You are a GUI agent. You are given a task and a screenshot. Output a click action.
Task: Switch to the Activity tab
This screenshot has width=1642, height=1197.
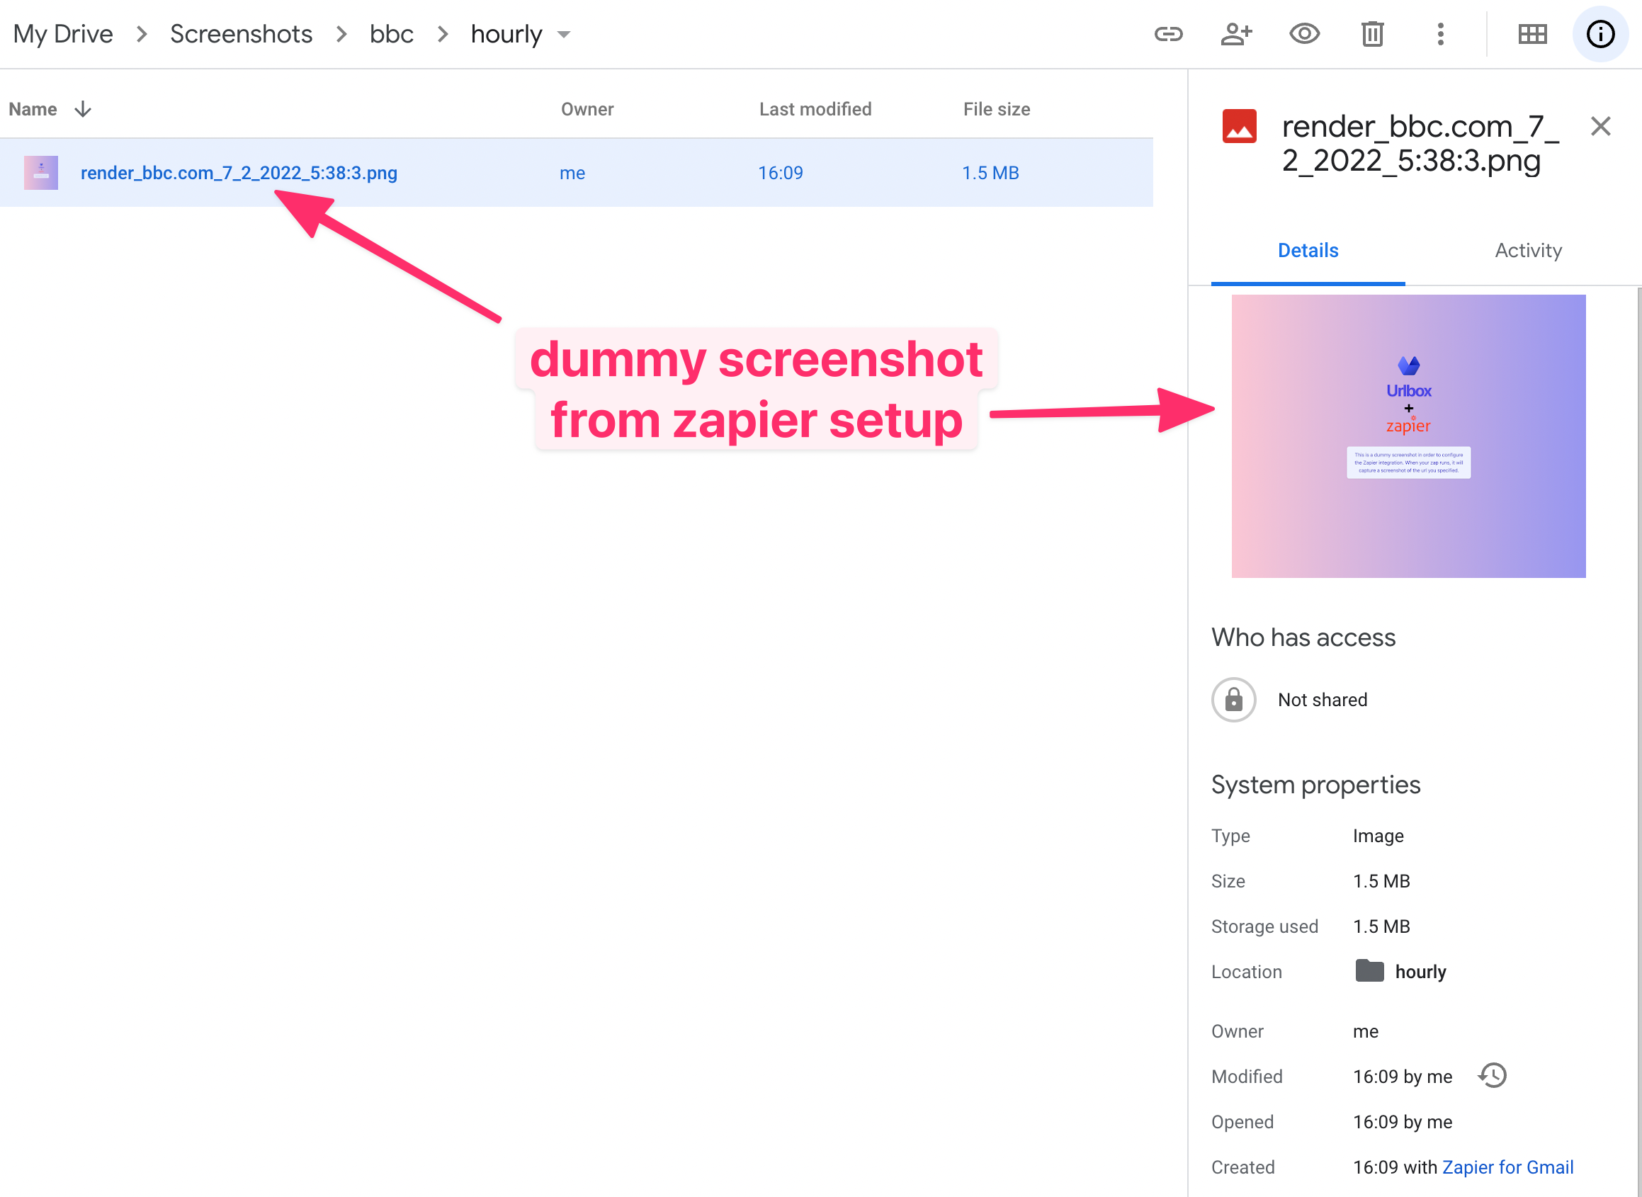click(x=1527, y=250)
